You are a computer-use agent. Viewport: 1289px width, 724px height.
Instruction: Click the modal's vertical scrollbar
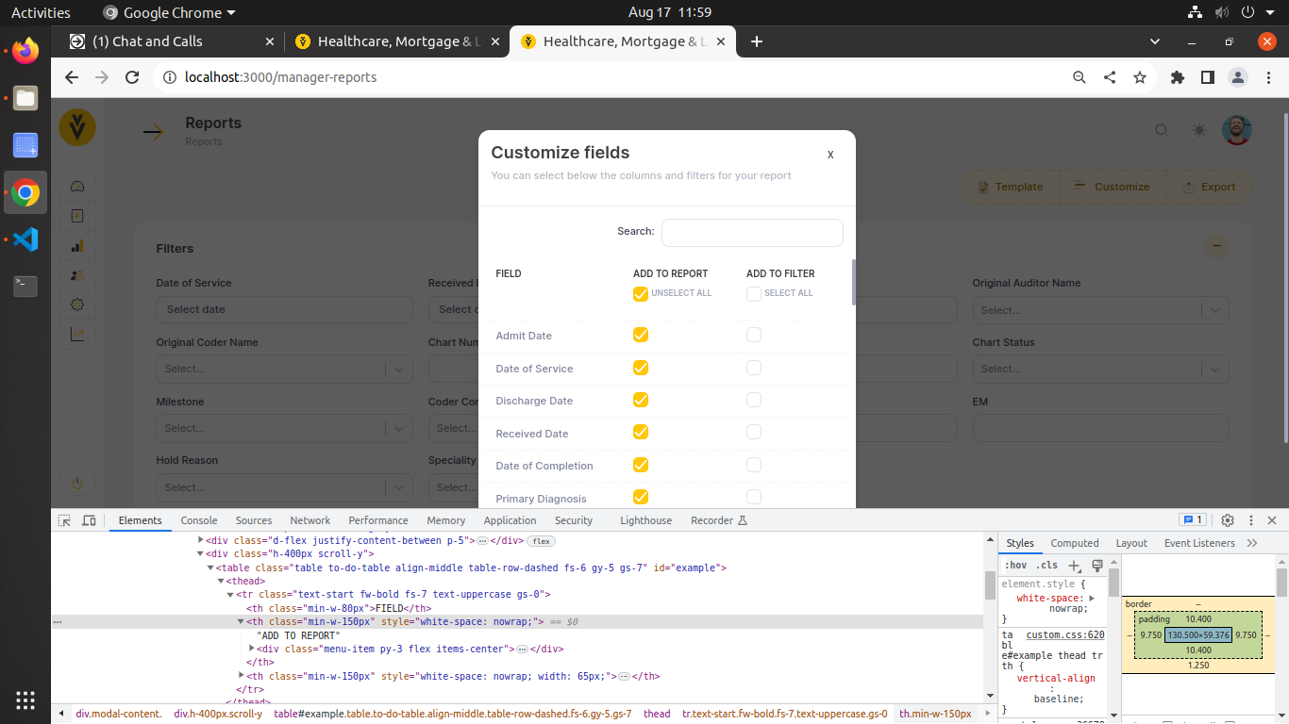(x=854, y=283)
